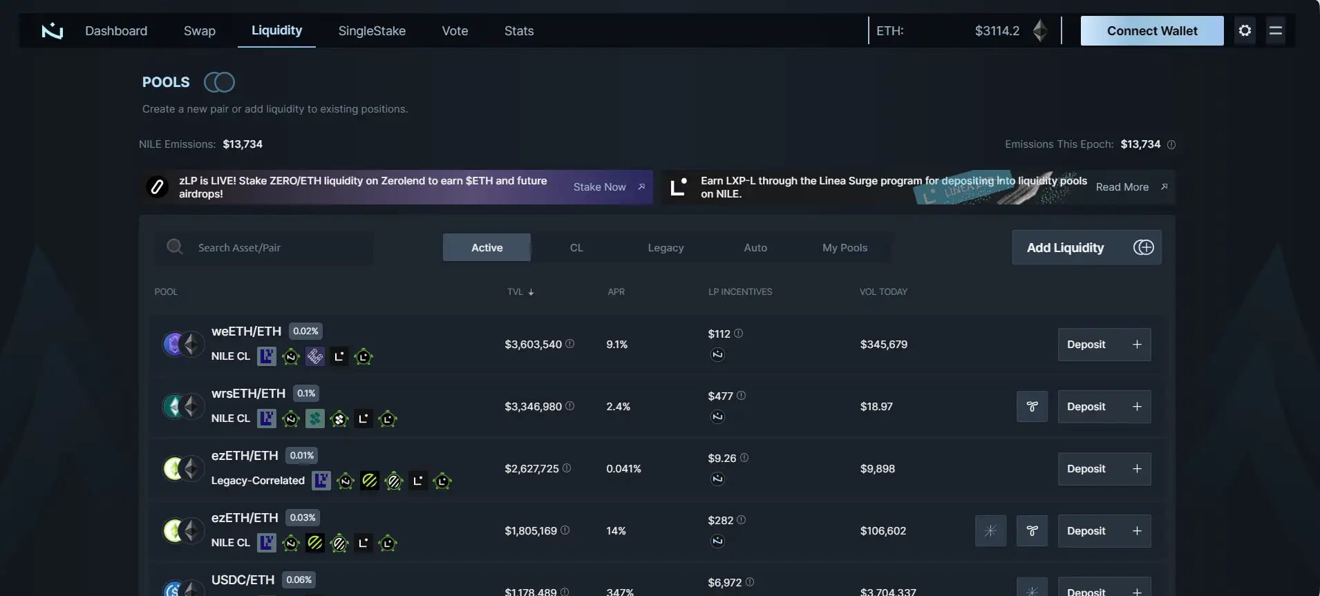Click the Search Asset/Pair field

tap(276, 248)
